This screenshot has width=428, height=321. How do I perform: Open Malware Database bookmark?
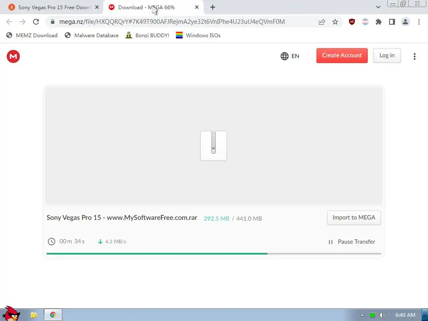point(92,35)
